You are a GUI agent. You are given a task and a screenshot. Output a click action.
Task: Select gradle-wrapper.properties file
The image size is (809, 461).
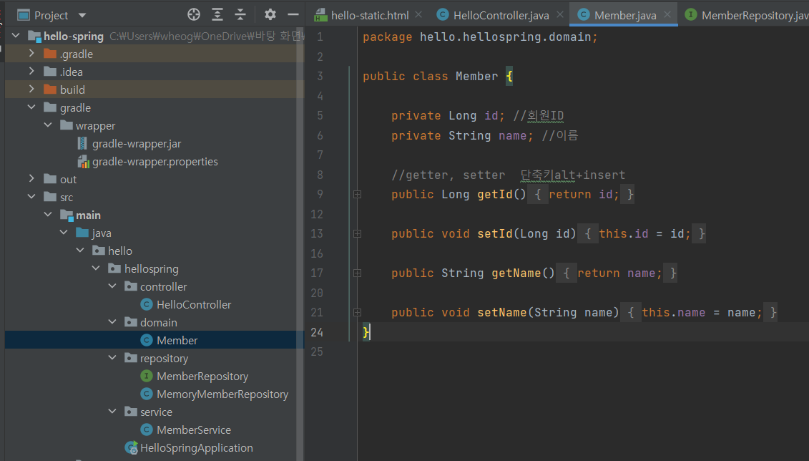(x=155, y=162)
